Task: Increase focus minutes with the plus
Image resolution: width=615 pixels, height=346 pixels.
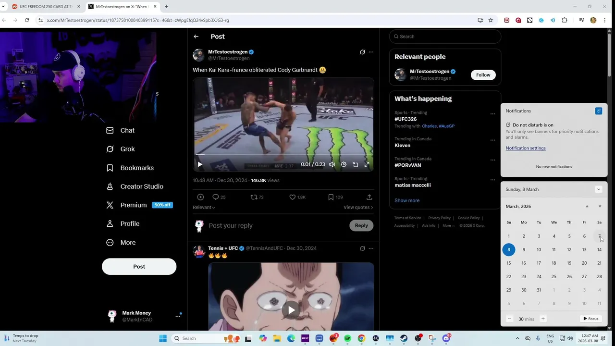Action: (x=543, y=319)
